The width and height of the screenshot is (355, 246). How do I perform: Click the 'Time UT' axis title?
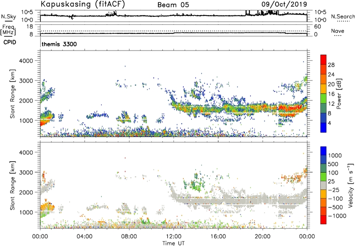[174, 243]
